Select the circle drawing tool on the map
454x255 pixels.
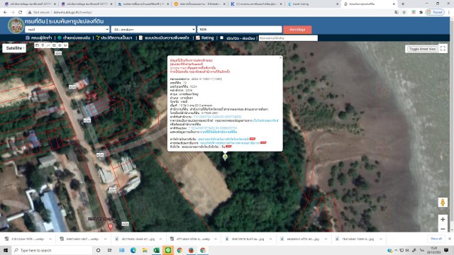pyautogui.click(x=60, y=45)
